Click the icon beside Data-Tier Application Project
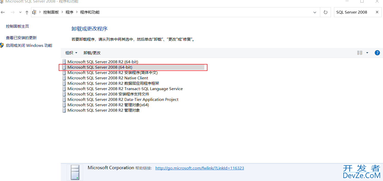 click(x=64, y=99)
